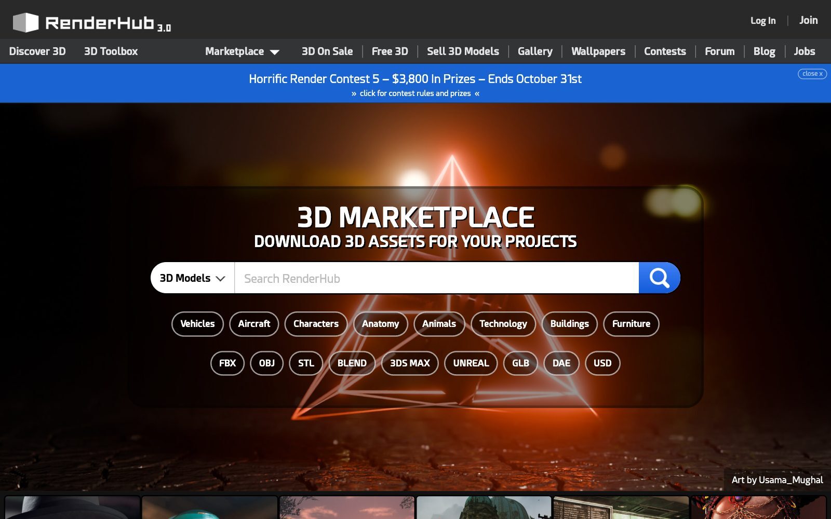Filter by GLB file format
Screen dimensions: 831x519
[x=520, y=363]
